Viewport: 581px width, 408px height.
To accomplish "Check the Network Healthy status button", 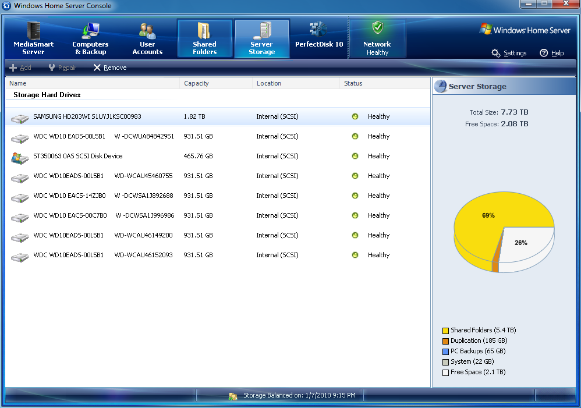I will 377,38.
